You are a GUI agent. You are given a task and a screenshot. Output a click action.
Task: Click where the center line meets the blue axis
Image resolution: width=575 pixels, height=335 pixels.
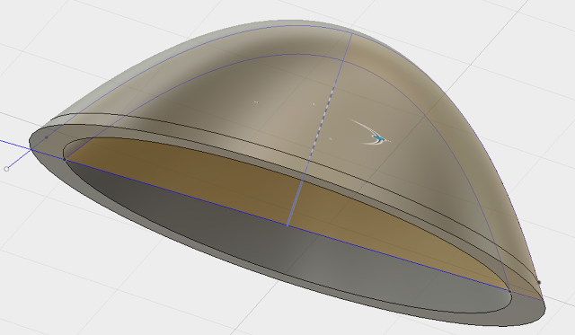287,225
